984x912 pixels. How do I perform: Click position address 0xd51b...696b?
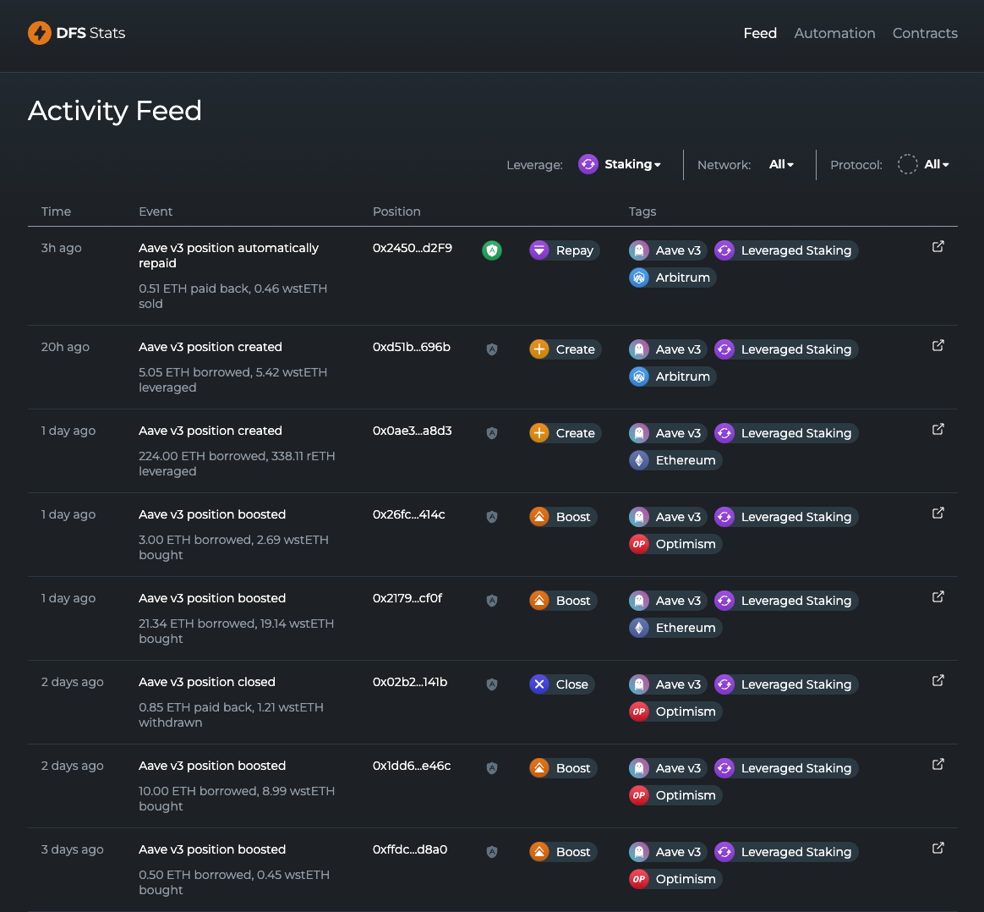click(x=412, y=347)
